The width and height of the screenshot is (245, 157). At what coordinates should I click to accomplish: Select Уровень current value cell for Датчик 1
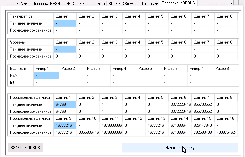pos(65,49)
